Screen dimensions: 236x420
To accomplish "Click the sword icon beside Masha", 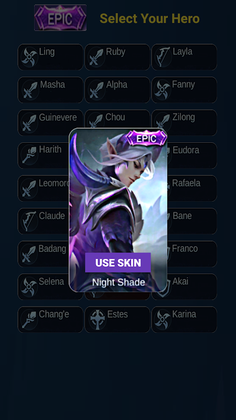I will click(x=30, y=90).
